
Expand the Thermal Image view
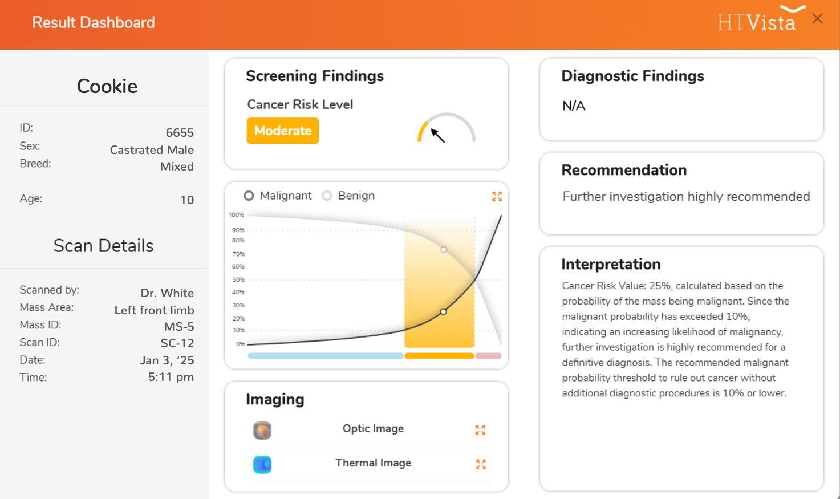pos(481,464)
